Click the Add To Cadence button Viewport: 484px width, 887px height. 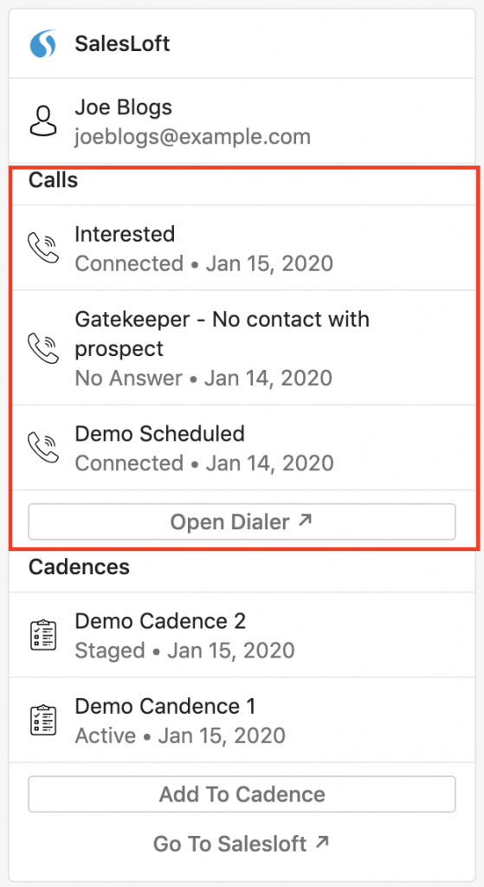(242, 794)
